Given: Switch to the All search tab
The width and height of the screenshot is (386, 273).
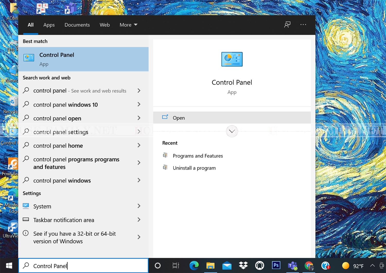Looking at the screenshot, I should 31,25.
